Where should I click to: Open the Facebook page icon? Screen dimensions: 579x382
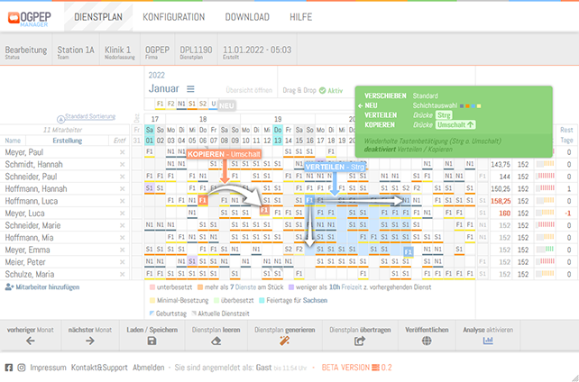(x=9, y=368)
